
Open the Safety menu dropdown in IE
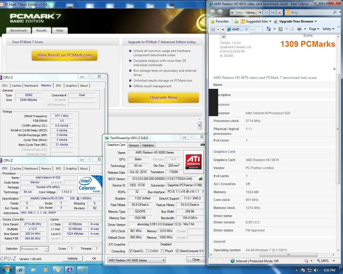[328, 29]
